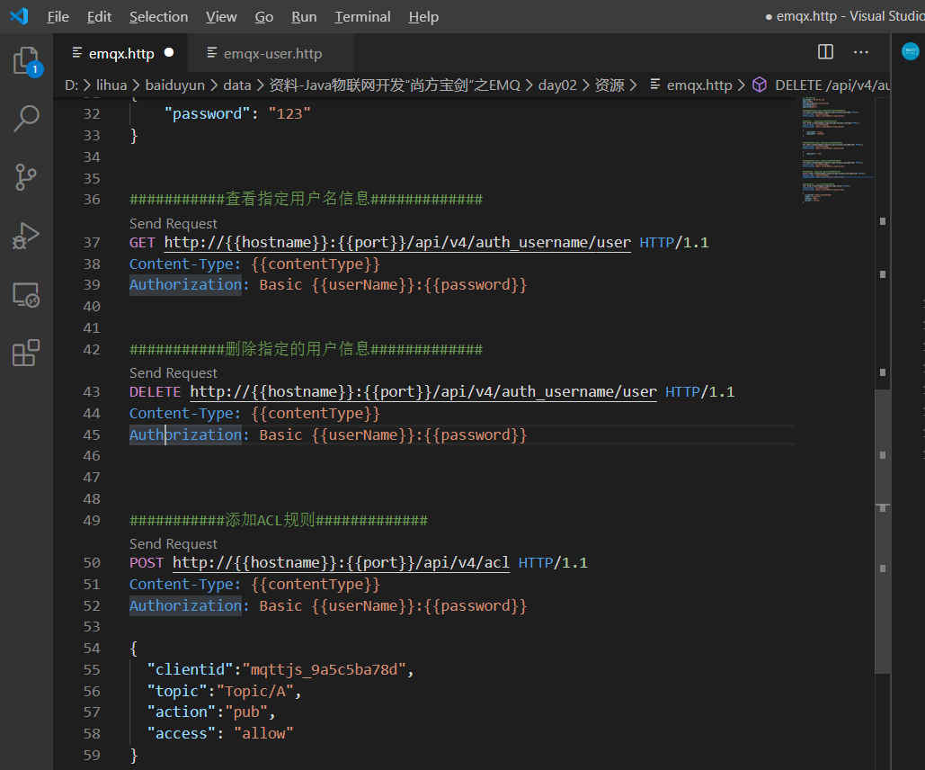Open the Extensions view
Viewport: 925px width, 770px height.
[27, 353]
